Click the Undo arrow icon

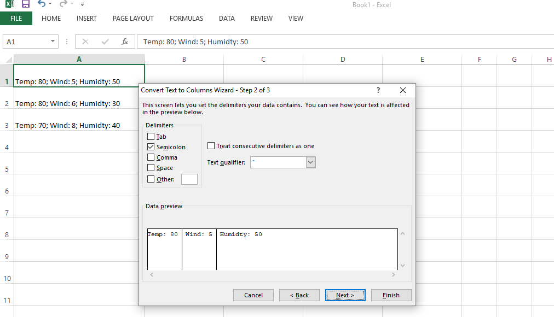coord(42,4)
